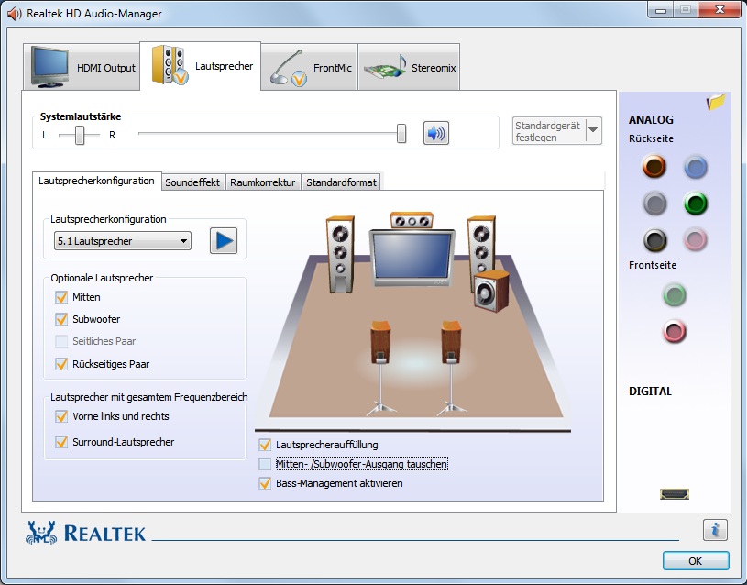The width and height of the screenshot is (747, 585).
Task: Mute the system volume speaker button
Action: click(x=436, y=133)
